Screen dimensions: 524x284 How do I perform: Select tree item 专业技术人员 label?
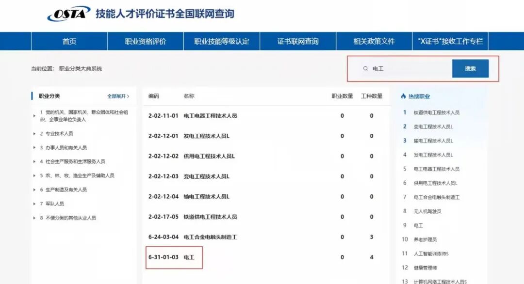point(59,133)
